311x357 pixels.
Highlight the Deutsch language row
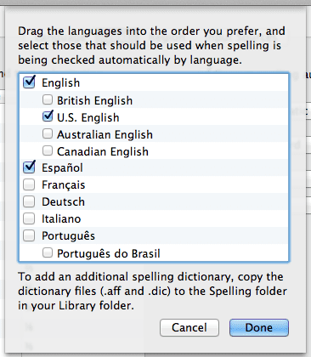(154, 201)
